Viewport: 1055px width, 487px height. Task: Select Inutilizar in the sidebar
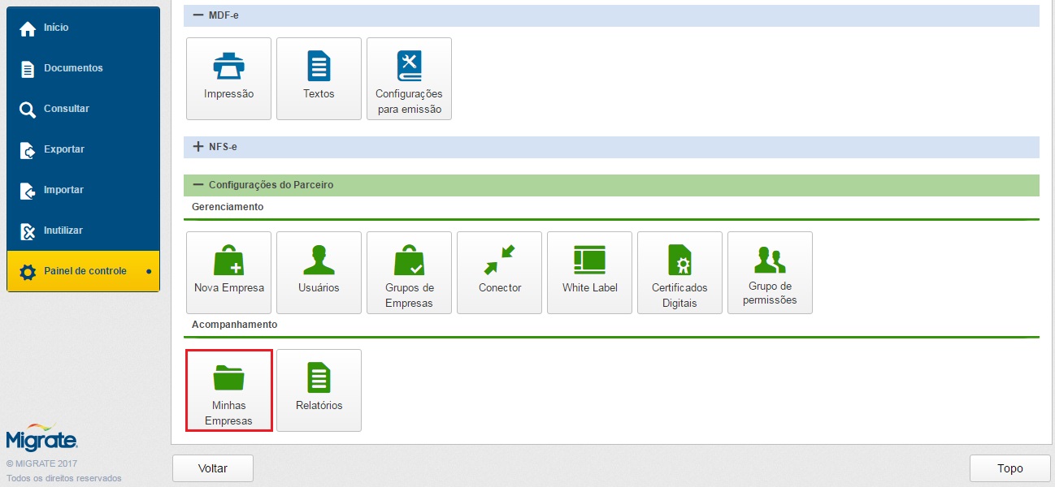pyautogui.click(x=63, y=231)
